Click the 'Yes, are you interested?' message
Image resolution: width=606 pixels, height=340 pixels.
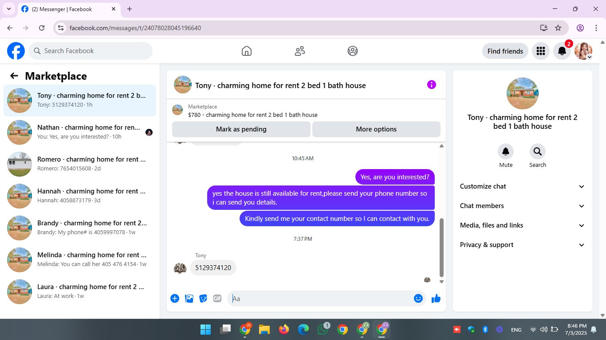(x=395, y=177)
